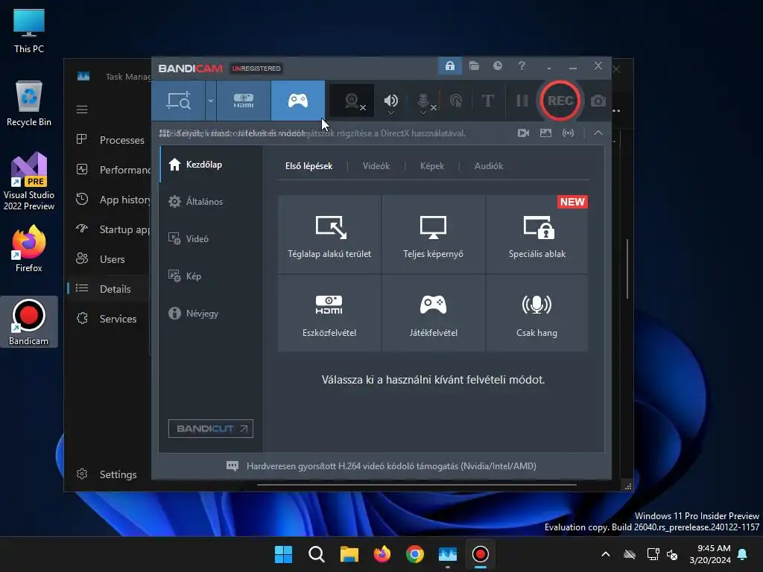Screen dimensions: 763x572
Task: Open App history in Task Manager
Action: tap(110, 200)
